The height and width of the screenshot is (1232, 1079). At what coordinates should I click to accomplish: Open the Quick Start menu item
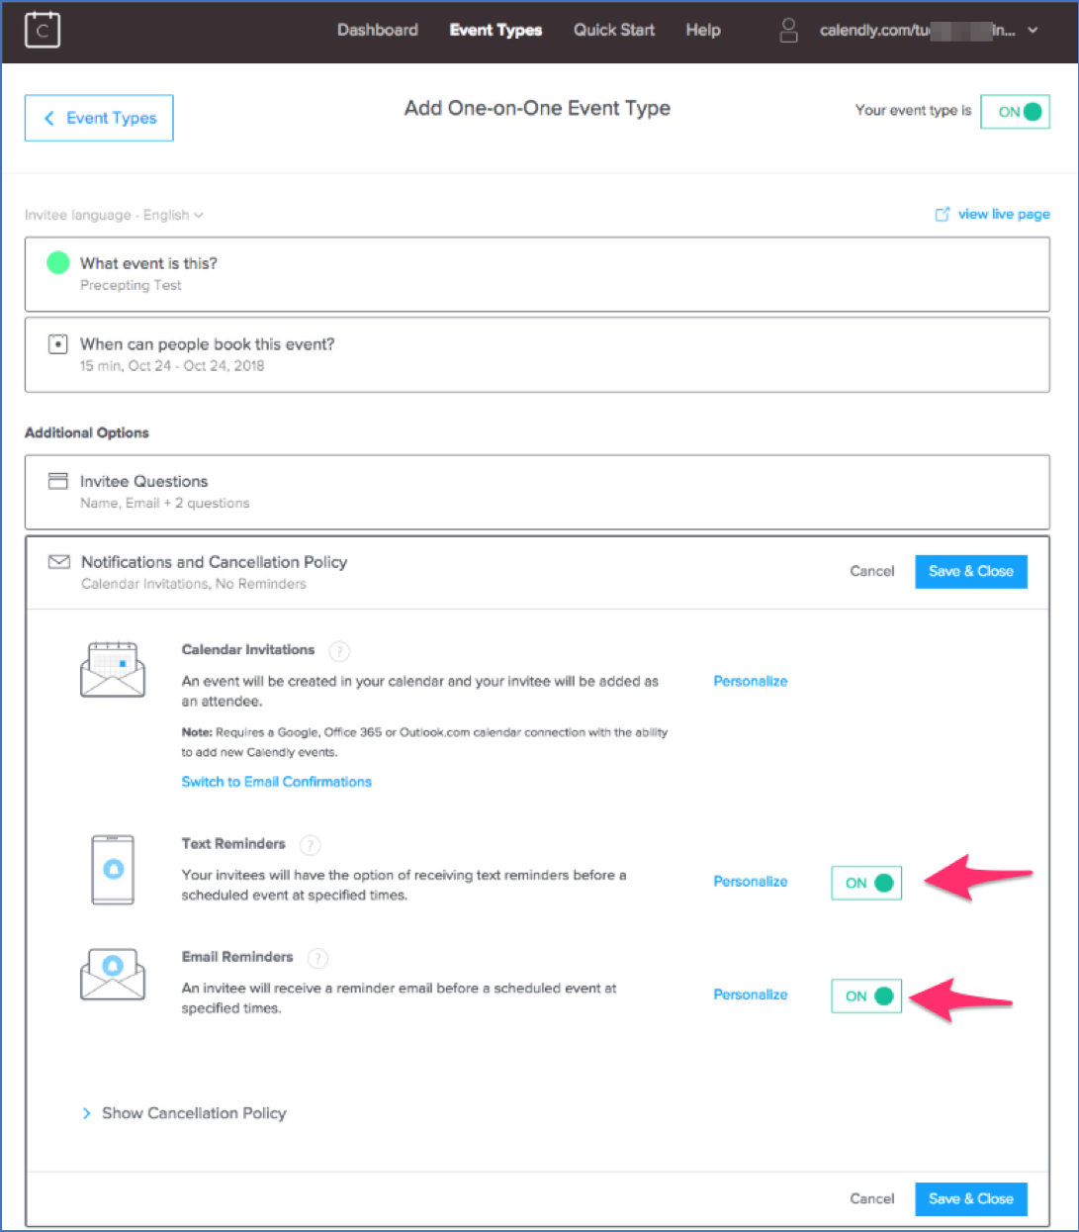pos(613,30)
